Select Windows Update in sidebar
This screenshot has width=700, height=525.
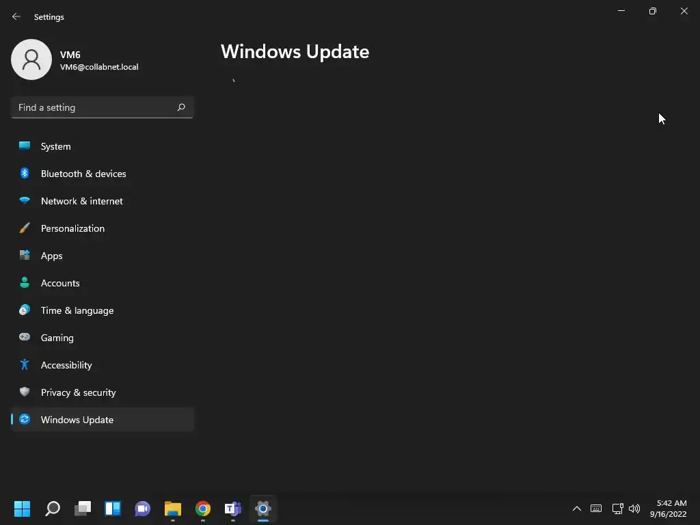pos(103,420)
